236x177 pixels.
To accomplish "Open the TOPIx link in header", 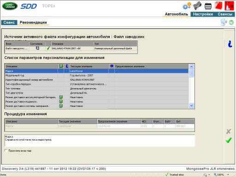I will pos(49,6).
